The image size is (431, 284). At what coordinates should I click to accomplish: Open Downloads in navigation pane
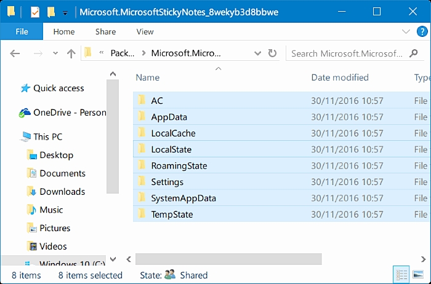[x=62, y=191]
